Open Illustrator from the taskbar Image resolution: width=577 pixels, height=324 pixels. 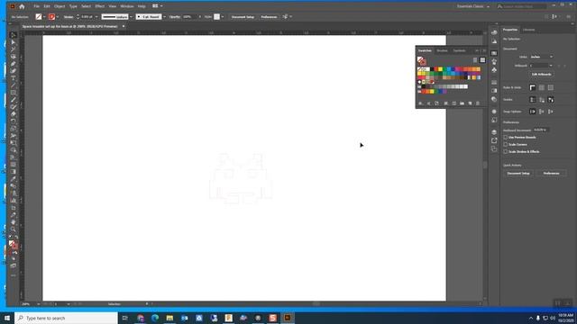point(288,318)
